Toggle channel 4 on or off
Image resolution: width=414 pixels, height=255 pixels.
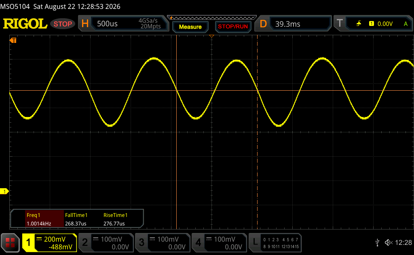(x=198, y=242)
